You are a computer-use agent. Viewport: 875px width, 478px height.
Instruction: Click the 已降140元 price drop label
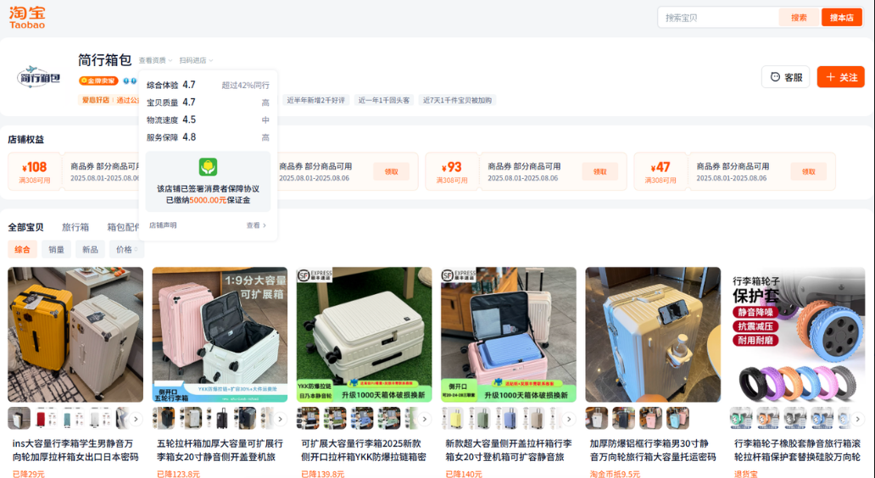(x=463, y=474)
